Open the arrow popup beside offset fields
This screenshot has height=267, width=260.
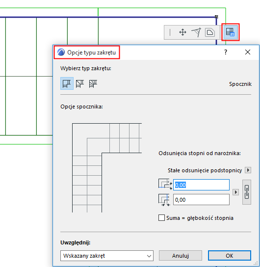pos(235,192)
